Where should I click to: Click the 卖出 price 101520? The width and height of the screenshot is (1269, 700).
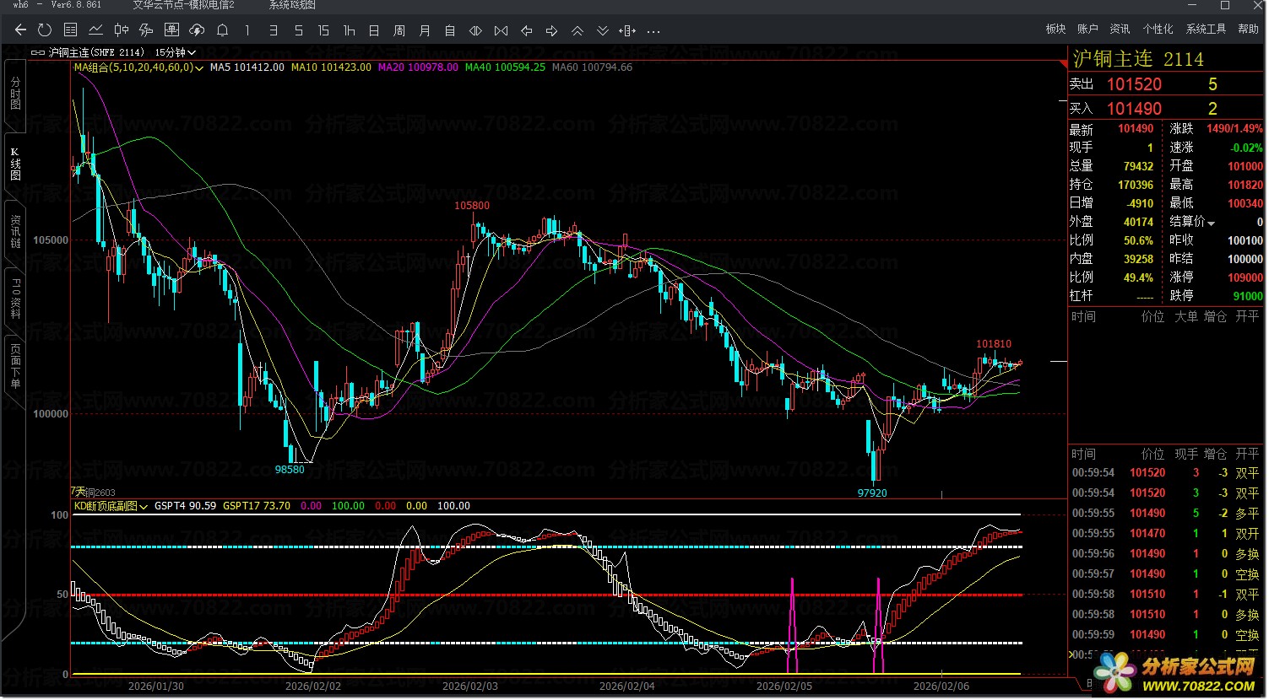[1134, 84]
